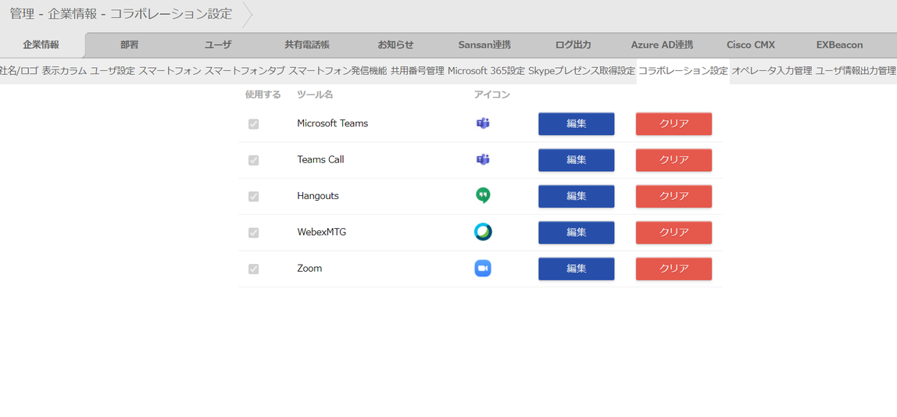Image resolution: width=897 pixels, height=417 pixels.
Task: Open the Azure AD連携 tab
Action: click(662, 45)
